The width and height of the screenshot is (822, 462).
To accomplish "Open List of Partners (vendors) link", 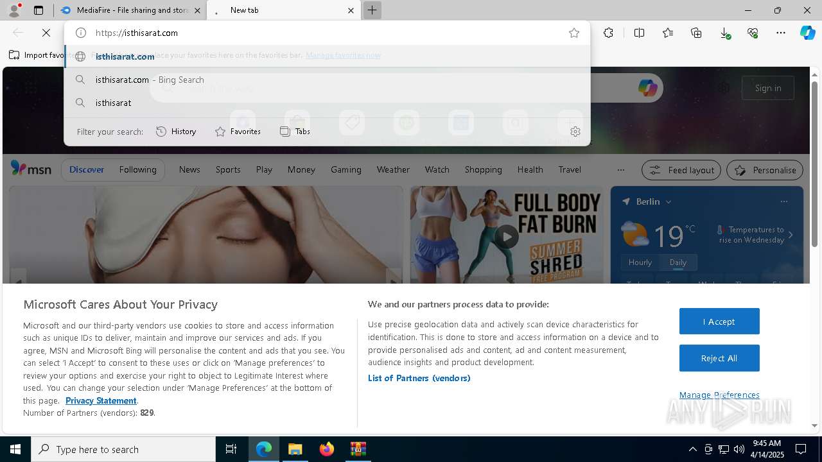I will pos(419,378).
